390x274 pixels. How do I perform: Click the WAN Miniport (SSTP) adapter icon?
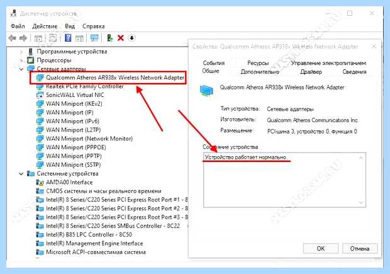pyautogui.click(x=40, y=164)
